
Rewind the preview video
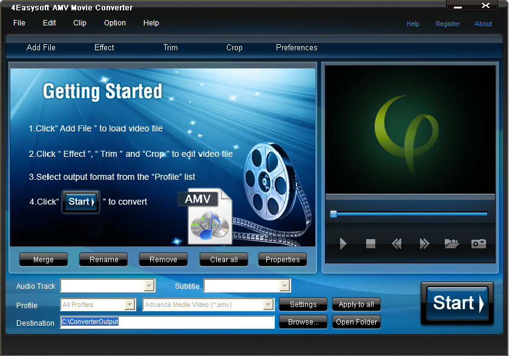[x=396, y=243]
